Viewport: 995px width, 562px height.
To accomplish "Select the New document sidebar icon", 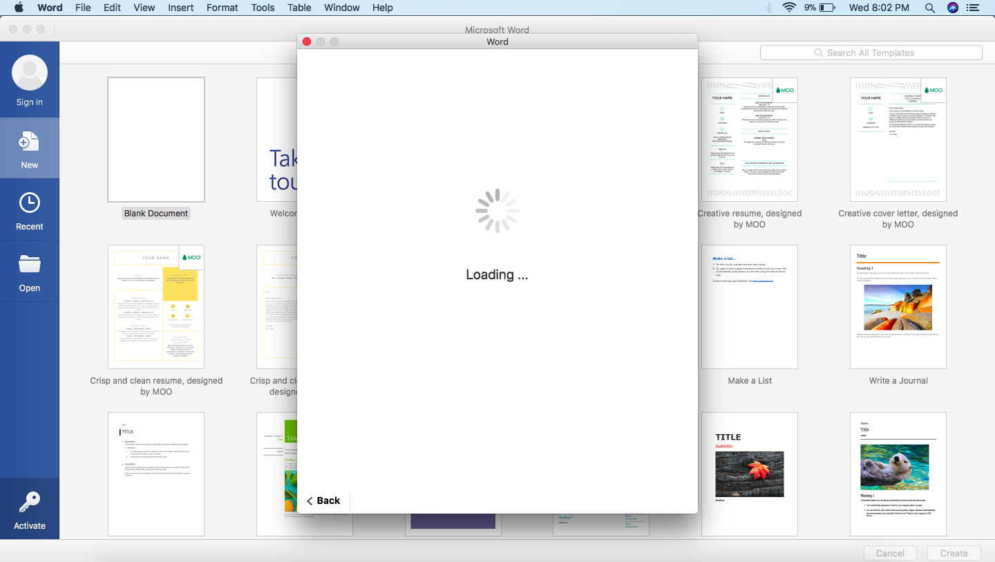I will [x=30, y=142].
